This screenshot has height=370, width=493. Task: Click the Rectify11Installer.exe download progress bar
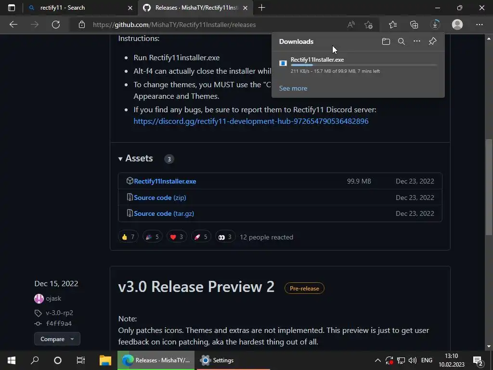click(364, 65)
